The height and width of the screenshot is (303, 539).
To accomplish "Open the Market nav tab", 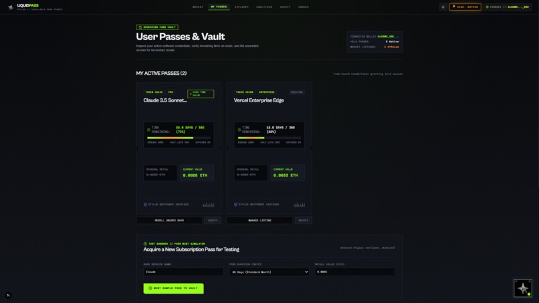I will click(198, 7).
